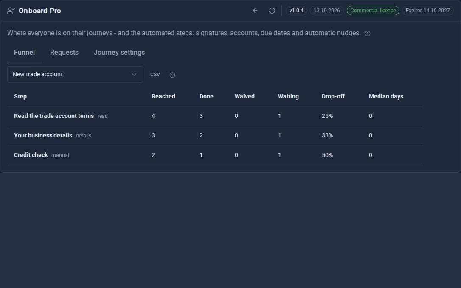Image resolution: width=461 pixels, height=288 pixels.
Task: Click the Reached column header
Action: click(163, 96)
